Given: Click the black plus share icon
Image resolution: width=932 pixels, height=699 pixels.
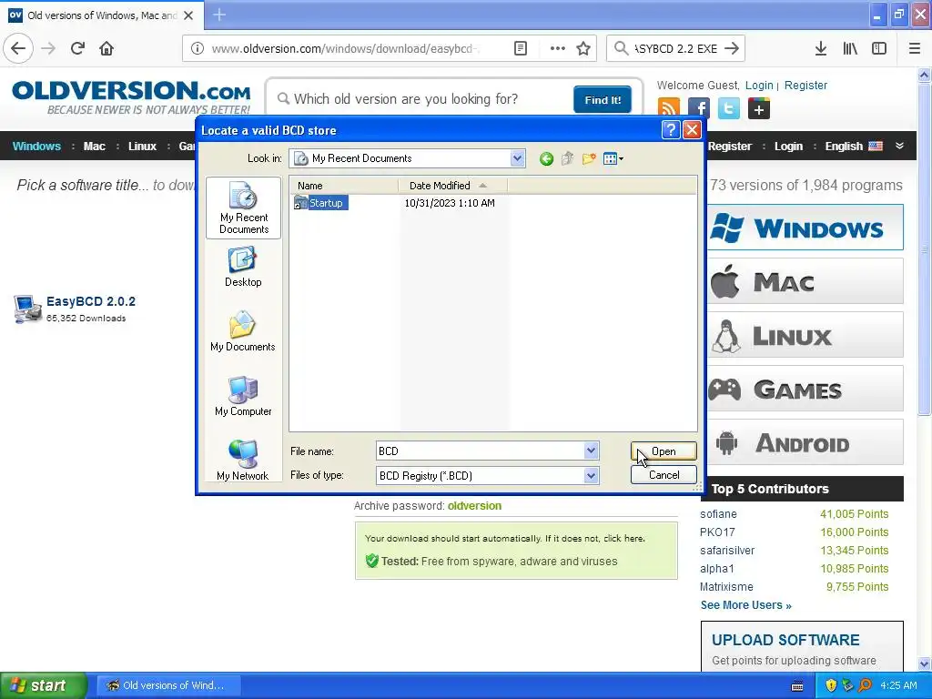Looking at the screenshot, I should pos(758,109).
